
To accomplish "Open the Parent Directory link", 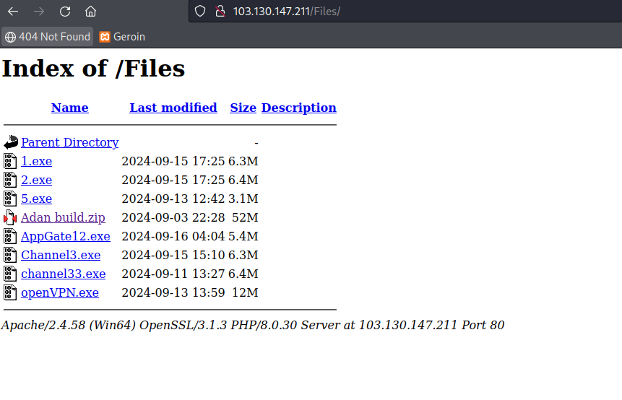I will (x=70, y=142).
